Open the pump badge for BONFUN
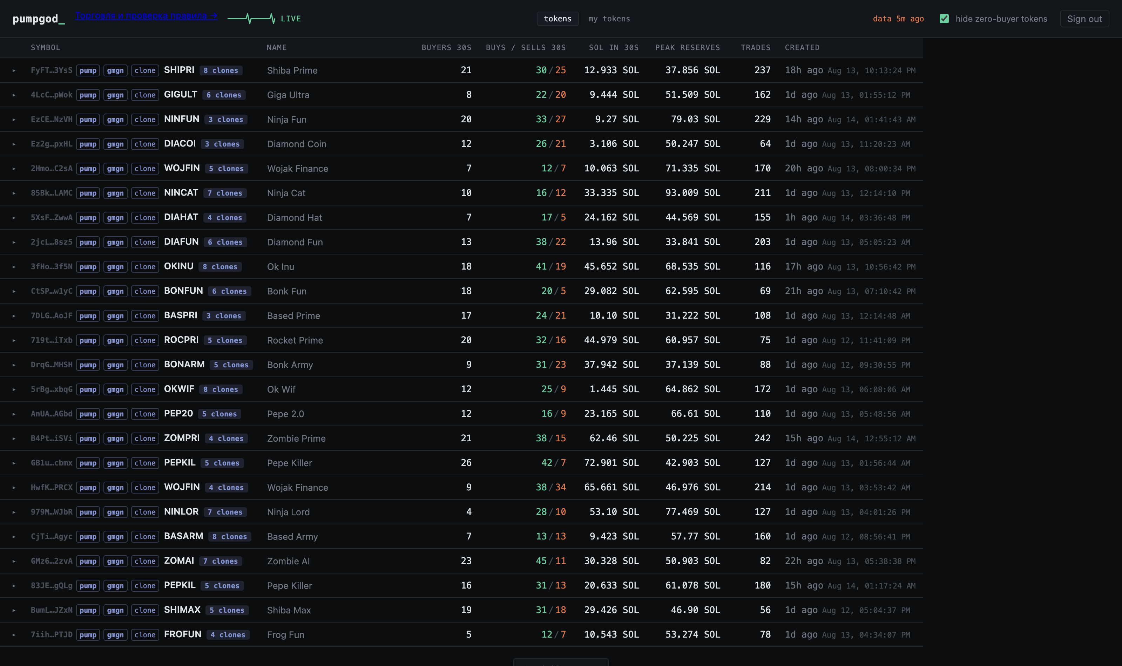Image resolution: width=1122 pixels, height=666 pixels. [88, 291]
